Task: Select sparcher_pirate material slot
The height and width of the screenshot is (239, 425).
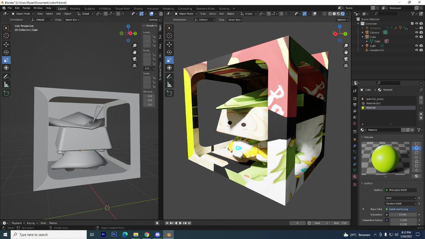Action: tap(388, 99)
